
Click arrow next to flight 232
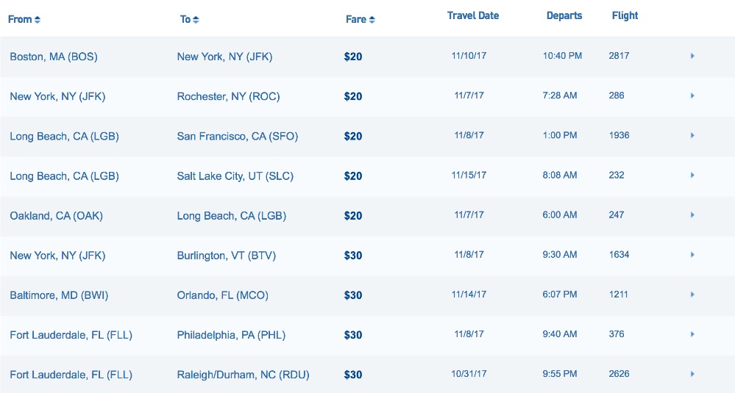(x=692, y=176)
